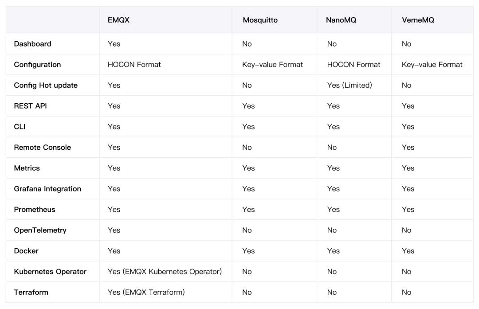
Task: Click the Config Hot update row label
Action: [x=46, y=85]
